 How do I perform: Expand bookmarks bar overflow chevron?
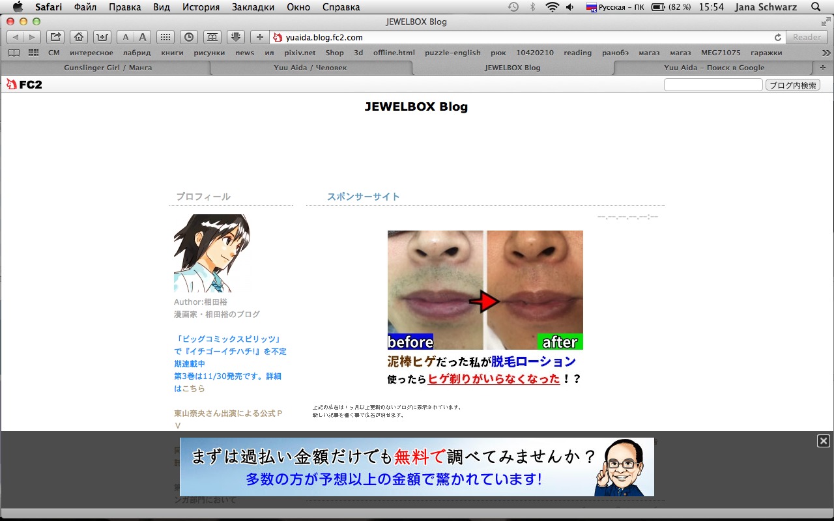[x=826, y=53]
